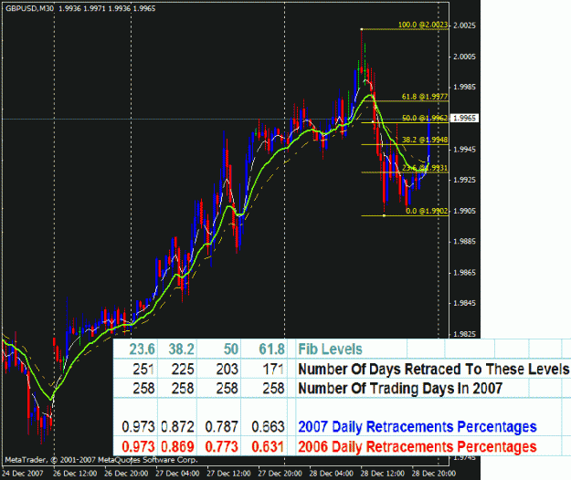The width and height of the screenshot is (571, 480).
Task: Select the 258 cell under the 61.8 column
Action: click(x=264, y=389)
